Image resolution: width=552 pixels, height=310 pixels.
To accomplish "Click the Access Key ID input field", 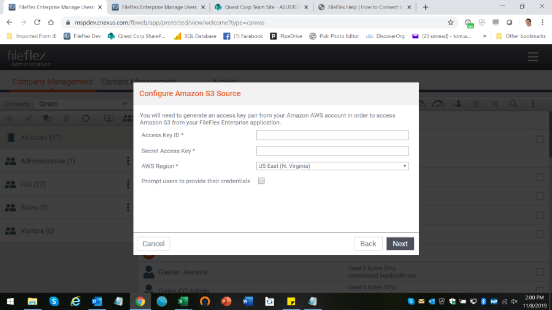I will pos(332,135).
